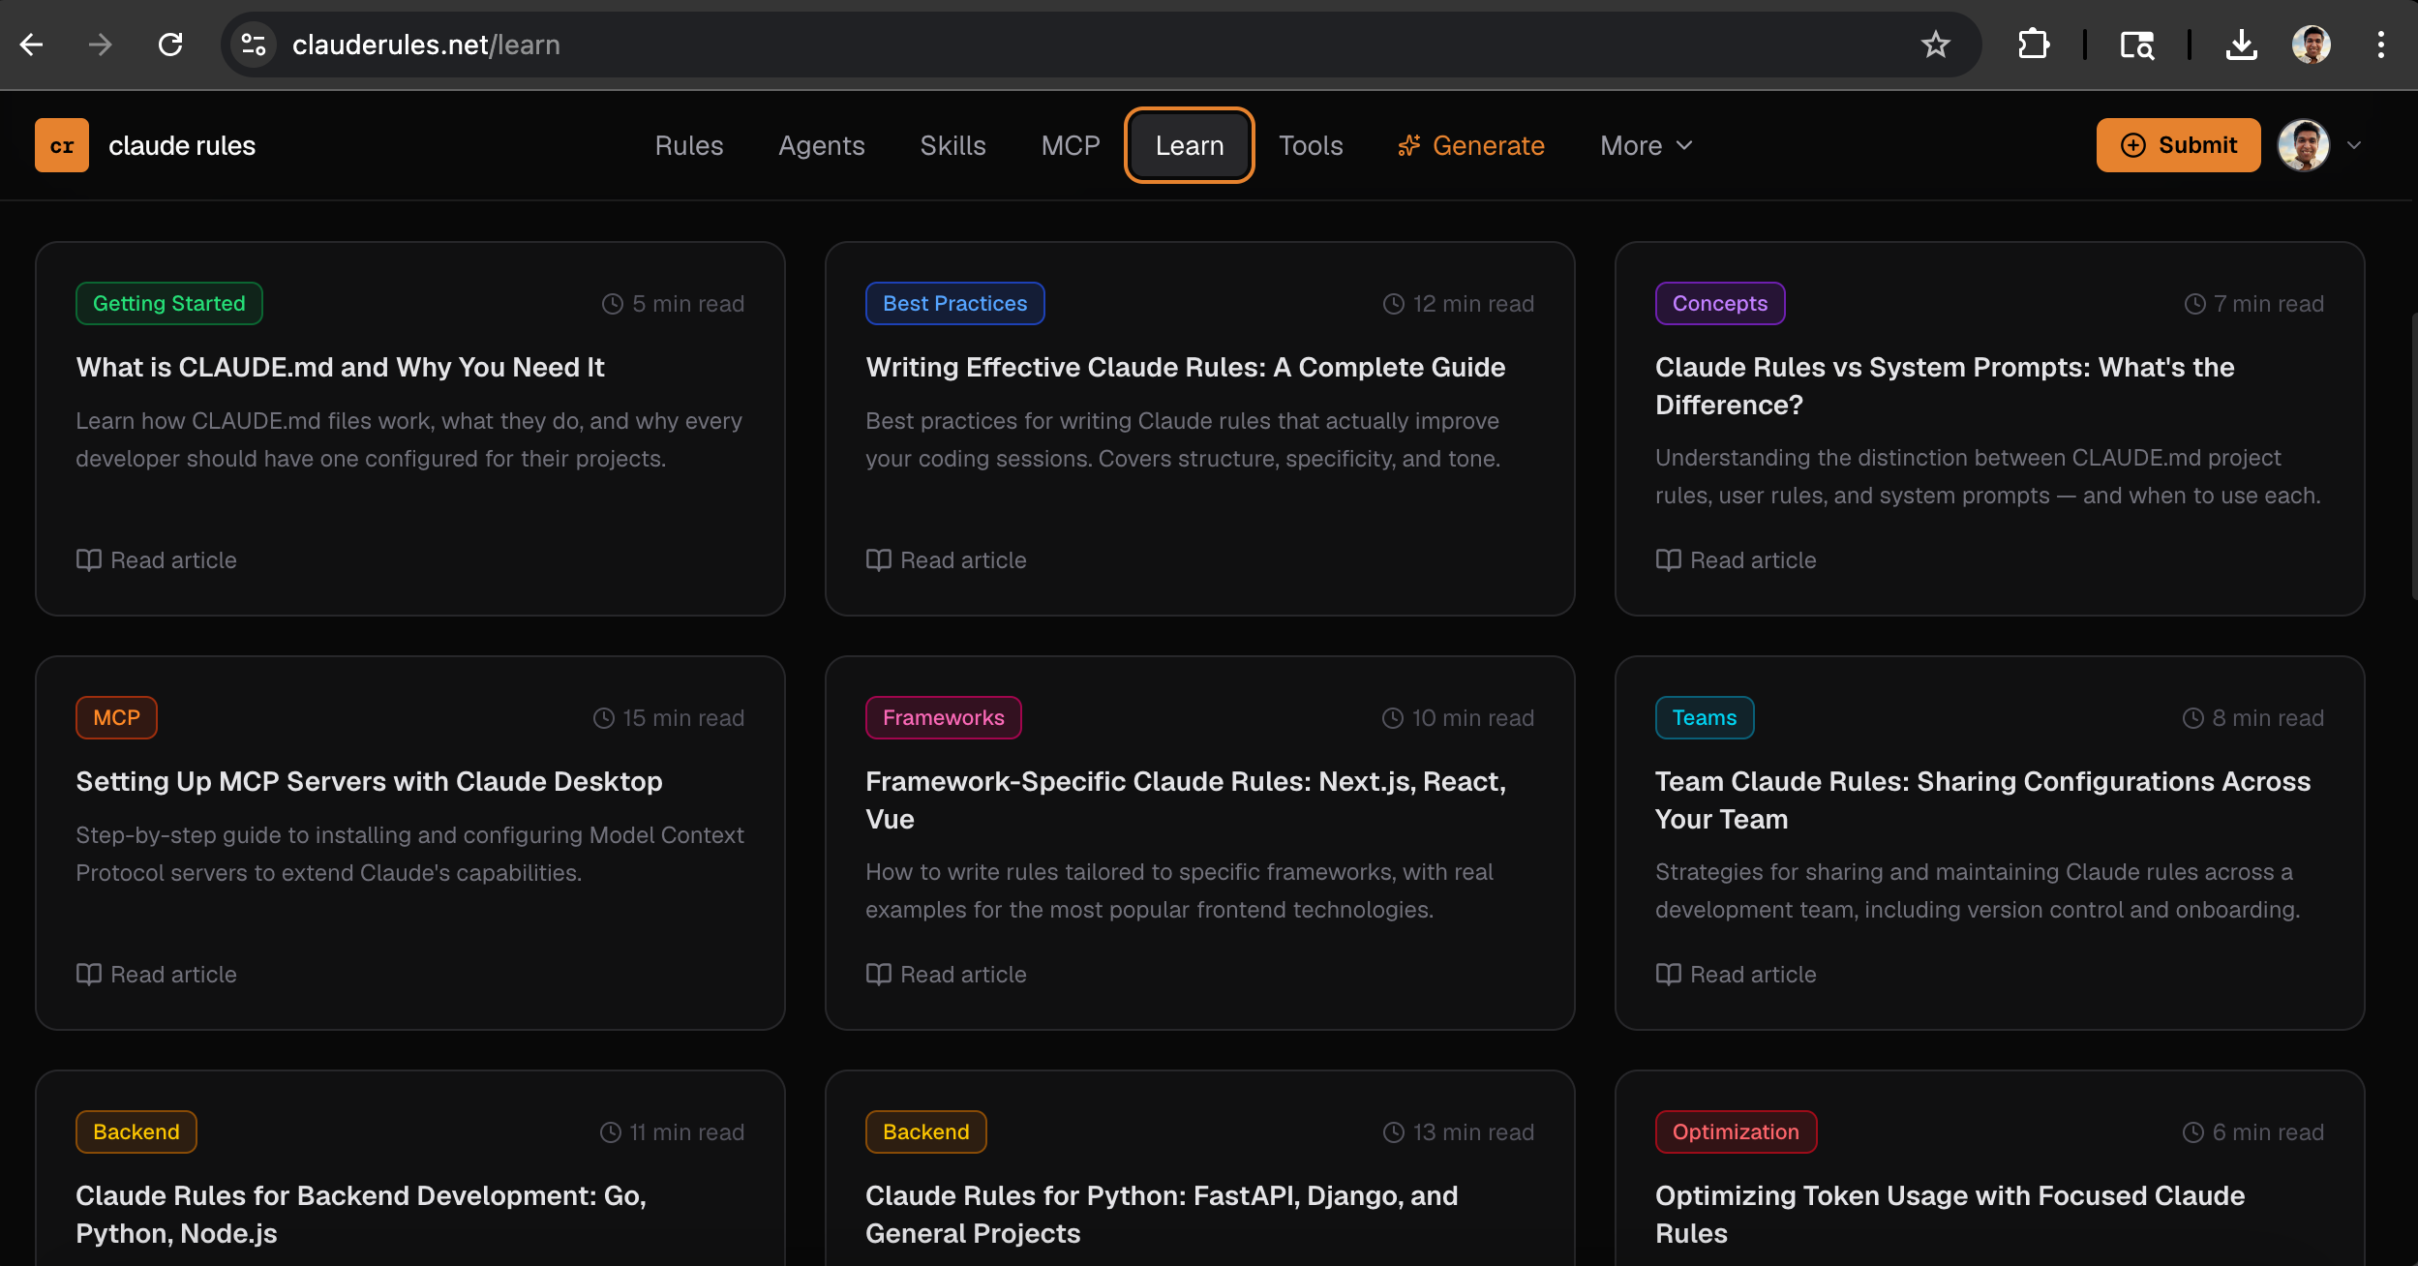Click the address bar URL field
Viewport: 2418px width, 1266px height.
[x=1065, y=45]
